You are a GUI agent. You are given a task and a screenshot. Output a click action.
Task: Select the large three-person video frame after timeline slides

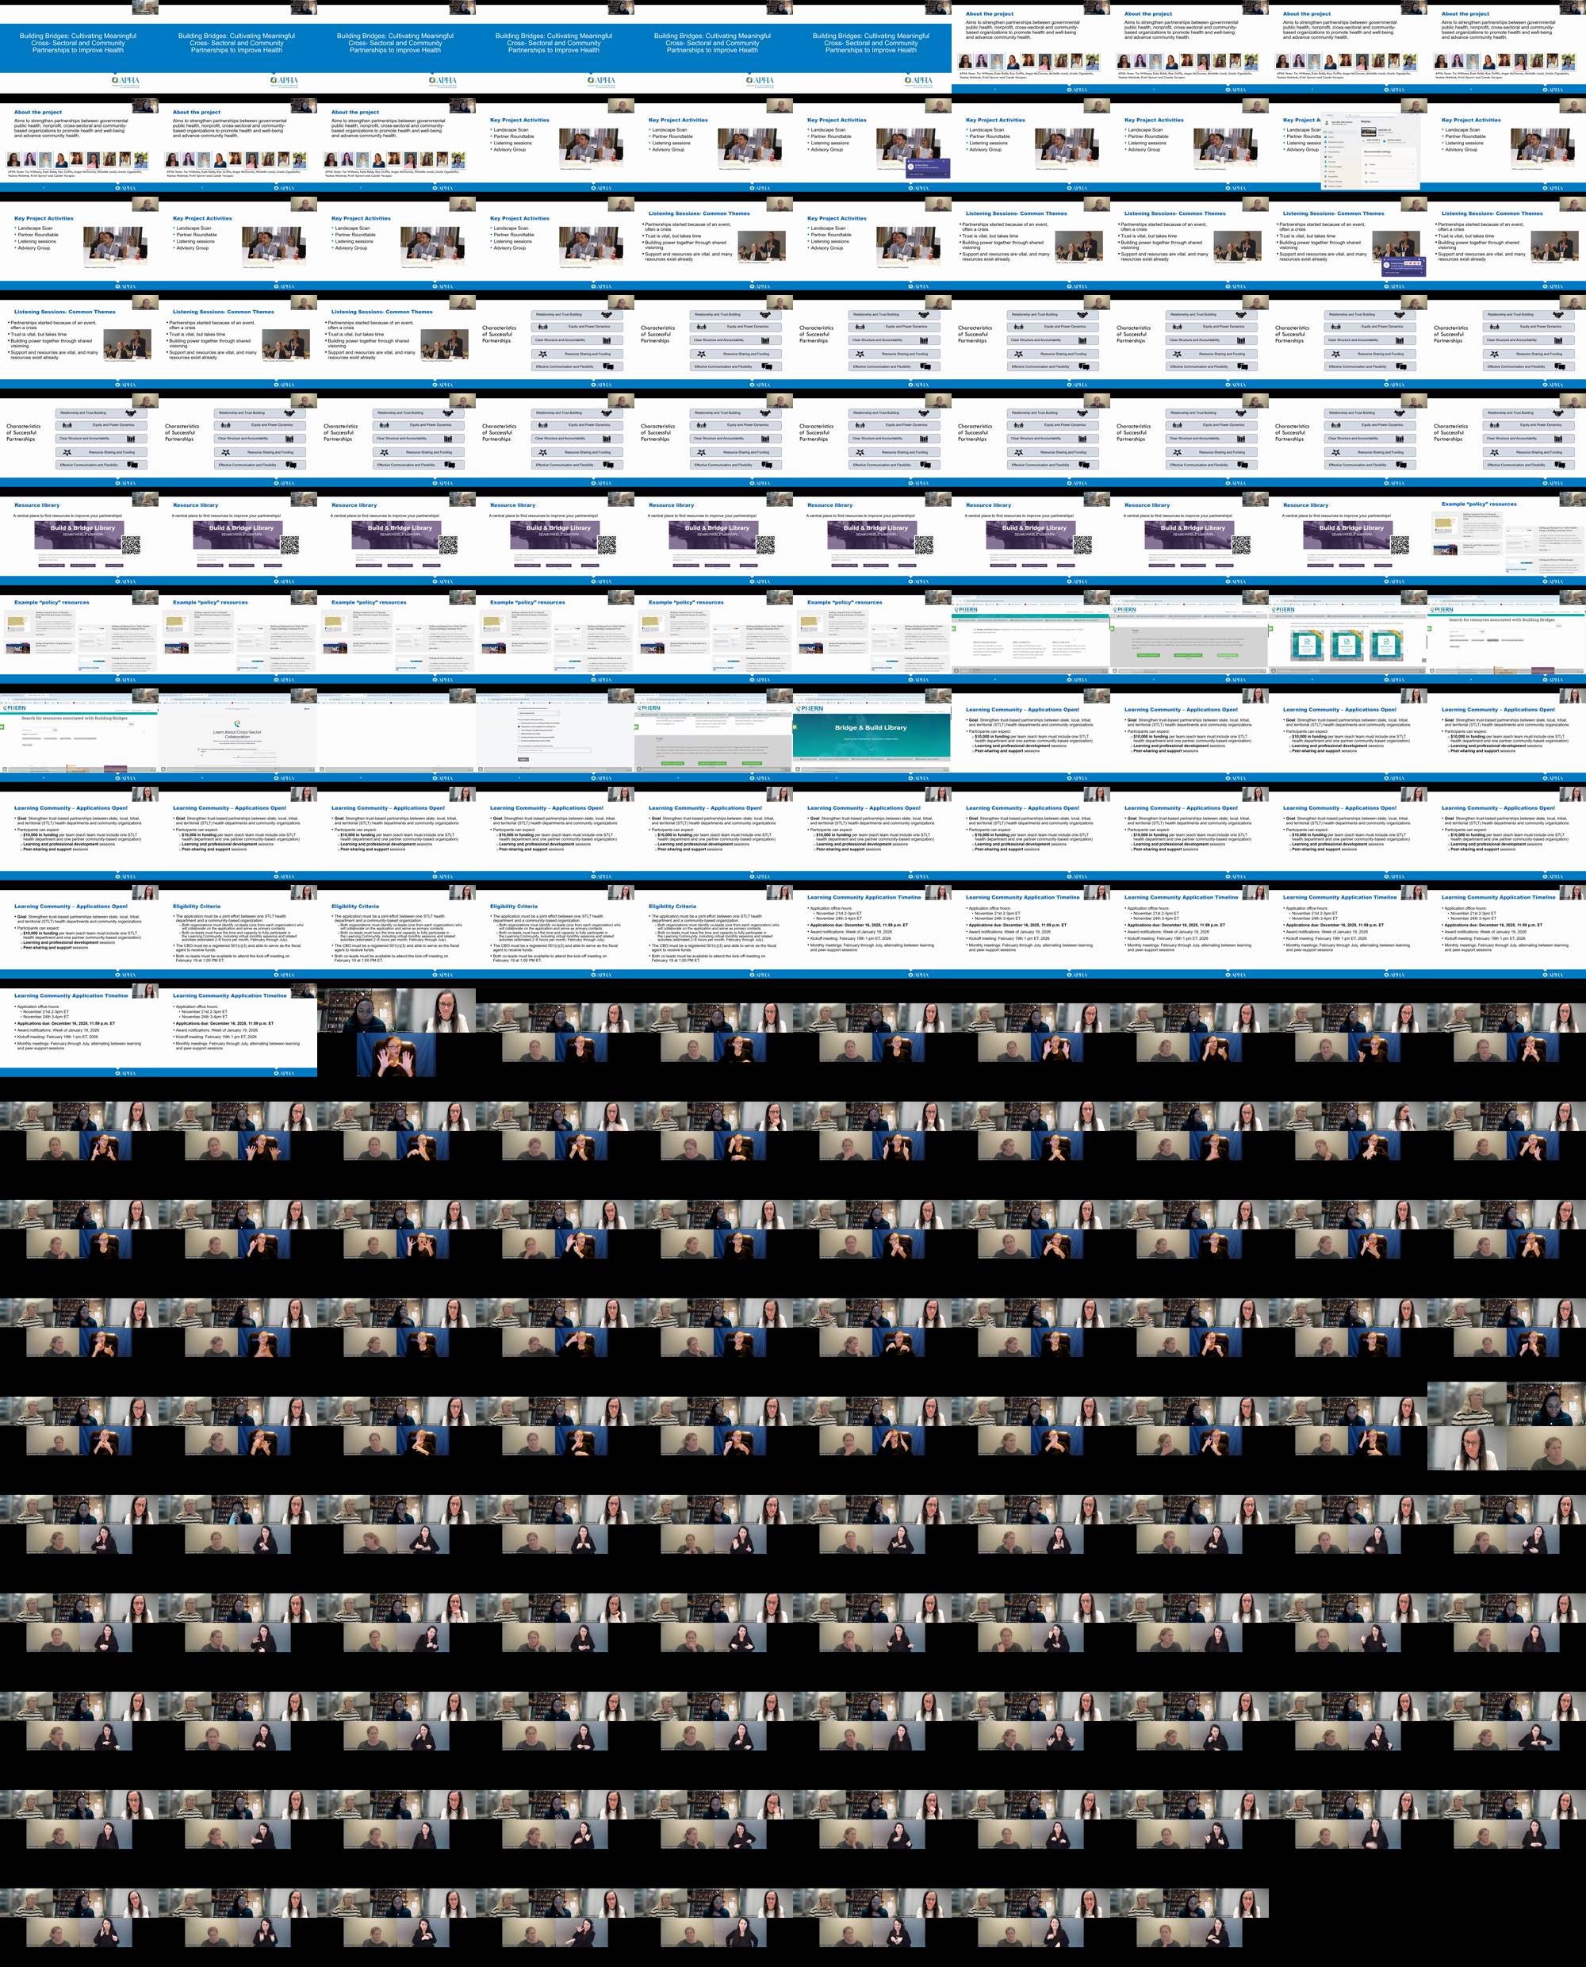point(396,1033)
